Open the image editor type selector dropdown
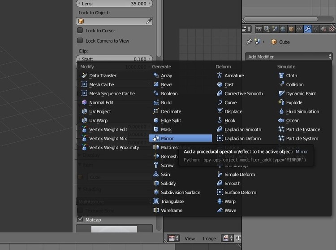The image size is (336, 250). (x=173, y=238)
